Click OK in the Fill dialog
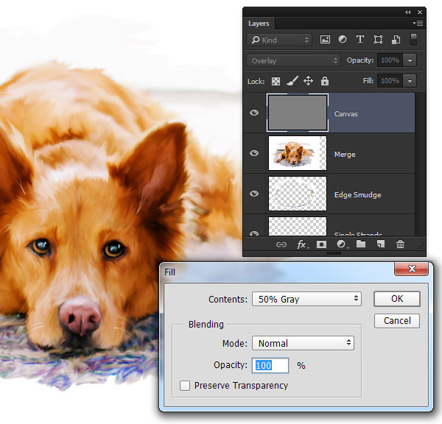Image resolution: width=442 pixels, height=424 pixels. pyautogui.click(x=397, y=299)
